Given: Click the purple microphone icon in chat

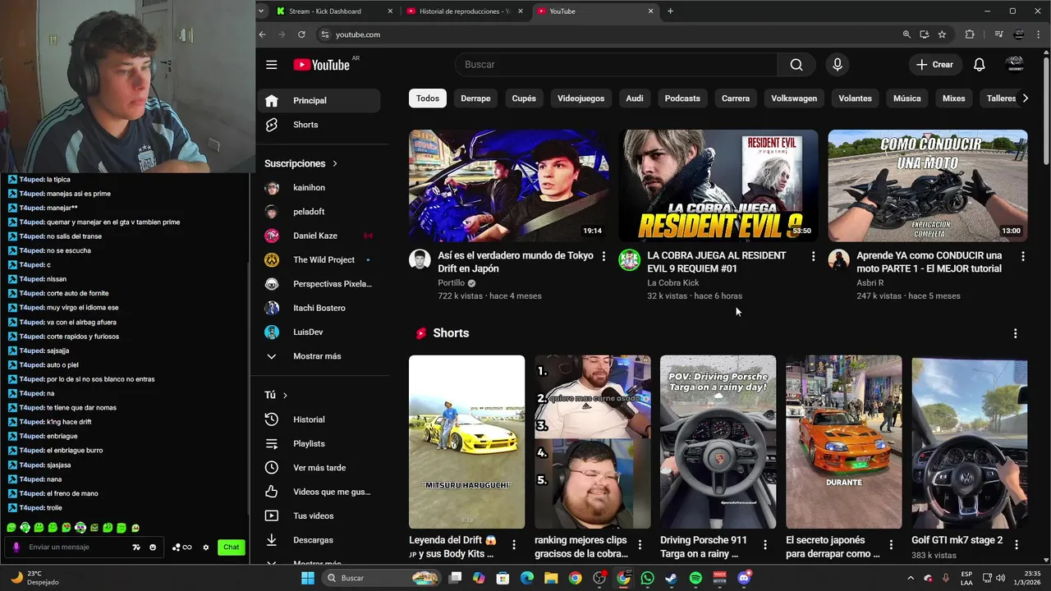Looking at the screenshot, I should [x=16, y=547].
